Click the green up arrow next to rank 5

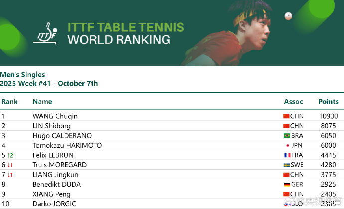(10, 155)
